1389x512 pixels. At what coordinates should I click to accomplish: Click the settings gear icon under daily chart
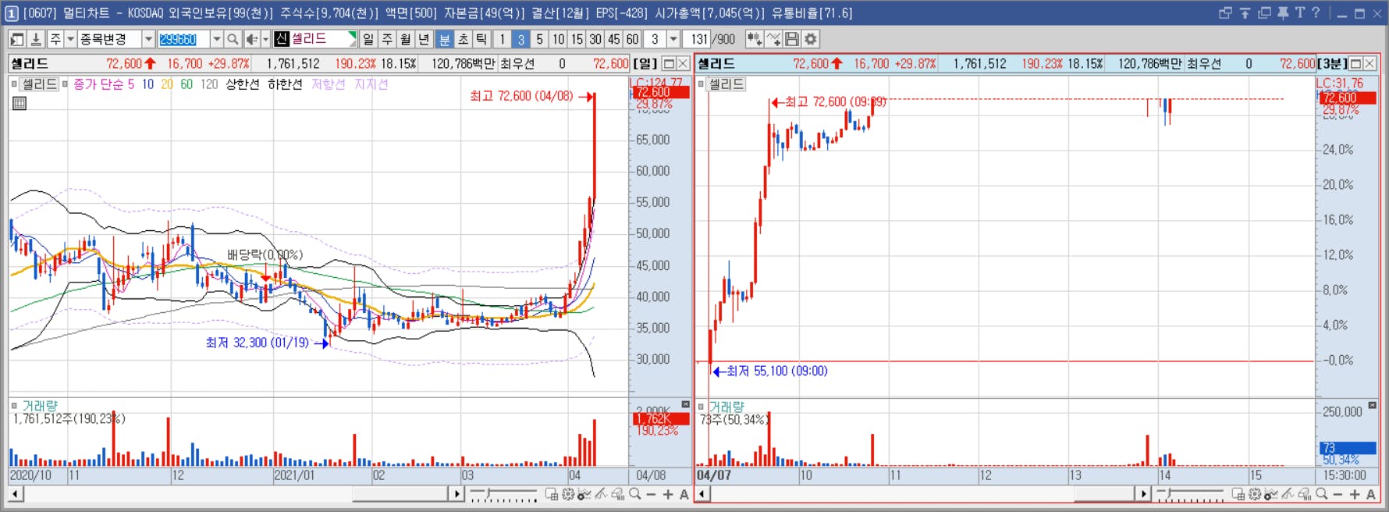point(568,494)
